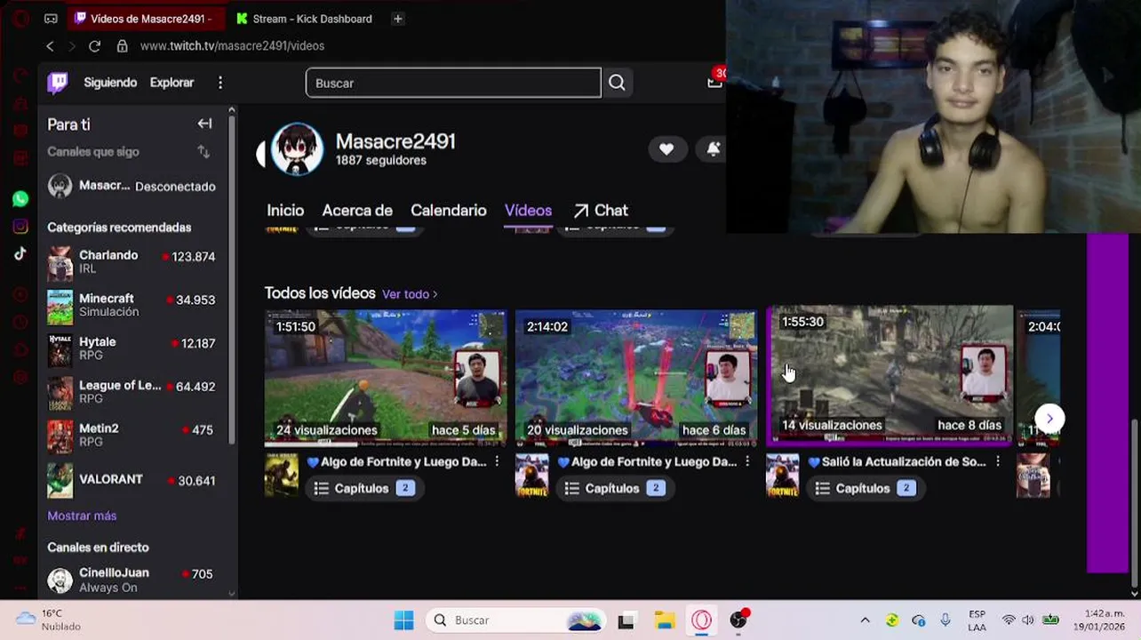
Task: Click the game box art under 1:51:50 video
Action: pyautogui.click(x=281, y=476)
